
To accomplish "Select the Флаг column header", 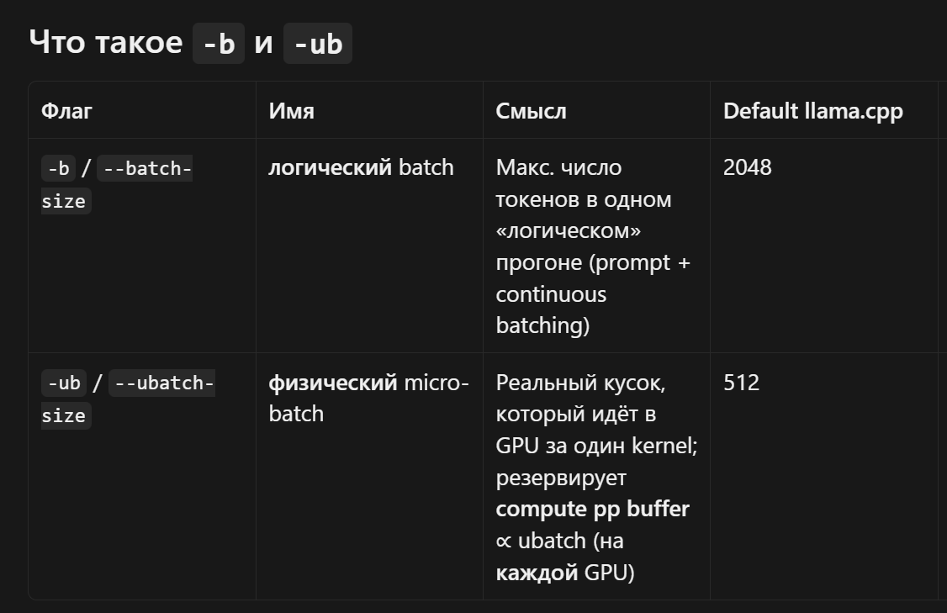I will (66, 111).
